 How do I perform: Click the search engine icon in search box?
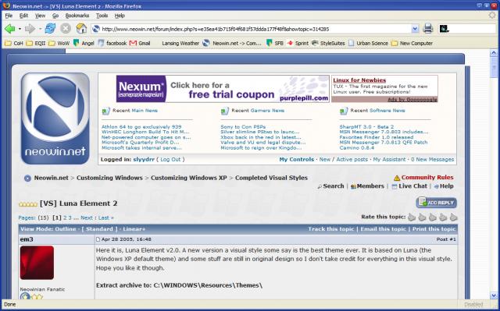pyautogui.click(x=444, y=29)
